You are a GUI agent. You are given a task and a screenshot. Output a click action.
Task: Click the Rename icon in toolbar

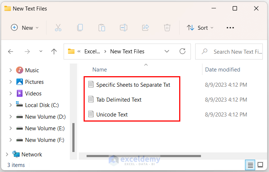coord(124,28)
